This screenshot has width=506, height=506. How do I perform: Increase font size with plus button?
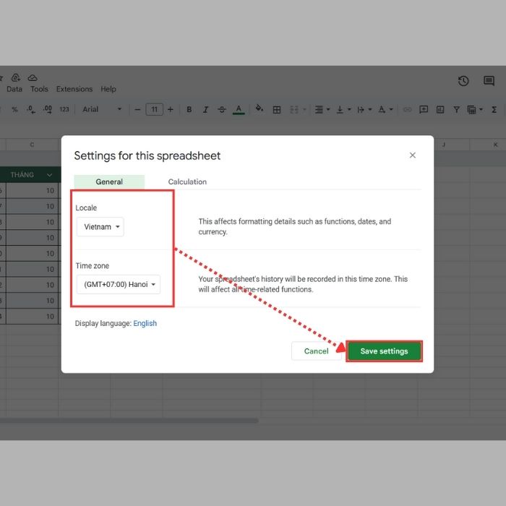171,110
